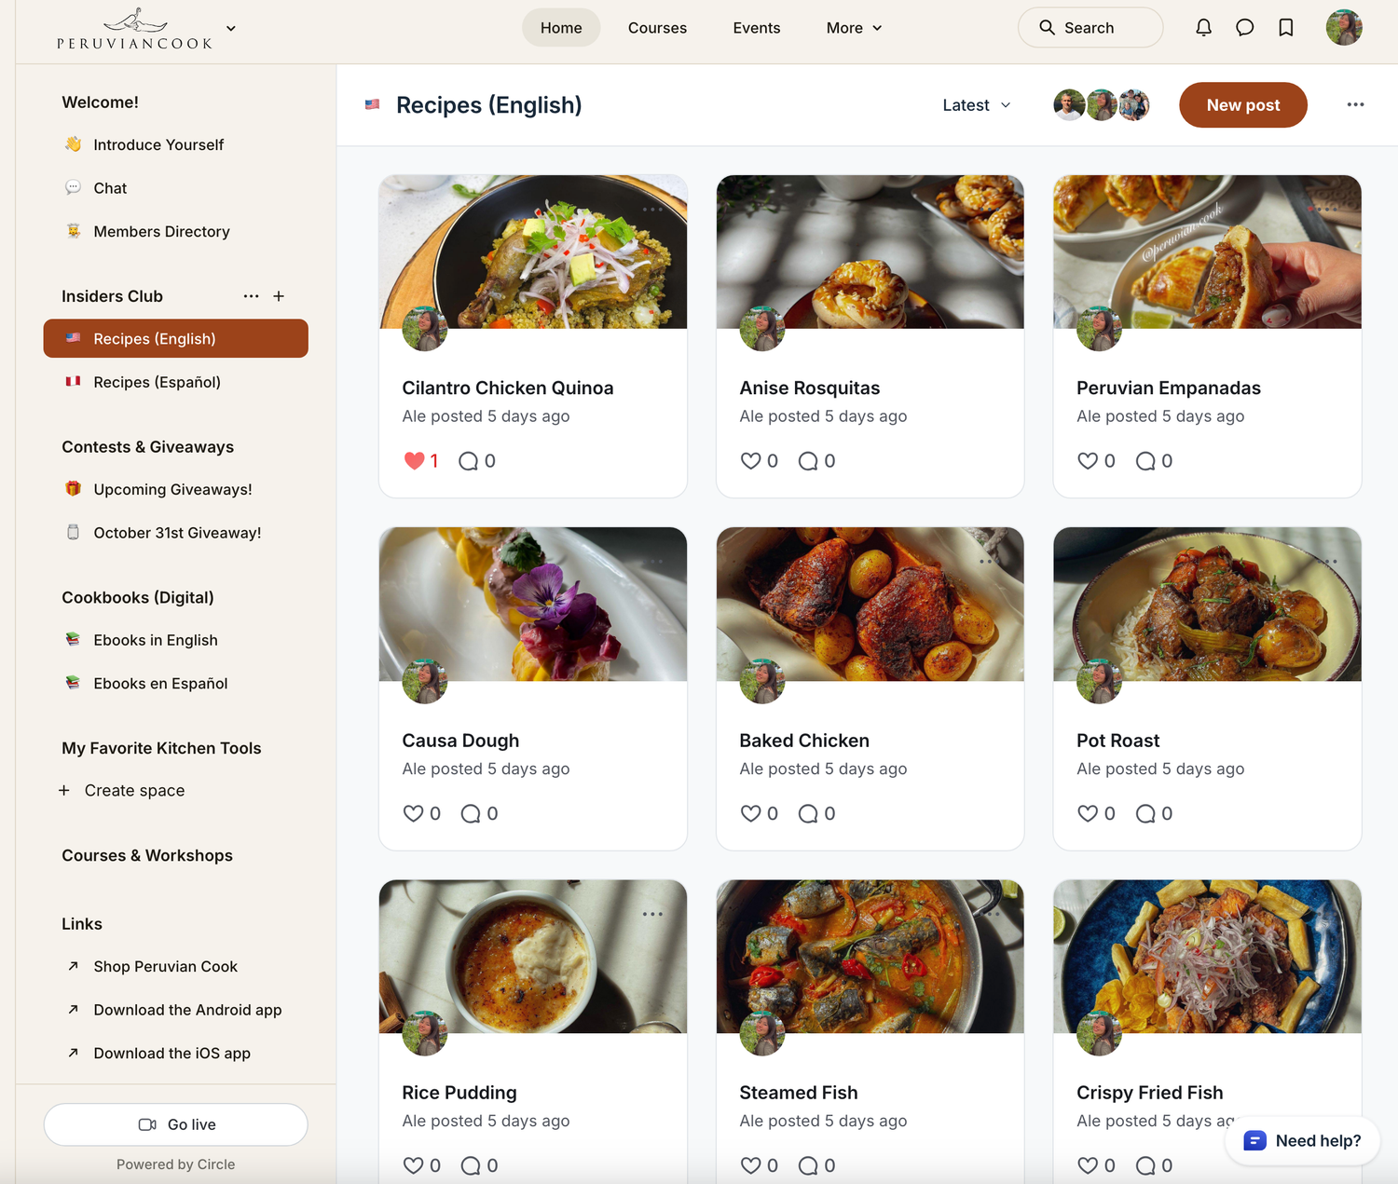Open the notifications bell icon
Image resolution: width=1398 pixels, height=1184 pixels.
[x=1203, y=28]
